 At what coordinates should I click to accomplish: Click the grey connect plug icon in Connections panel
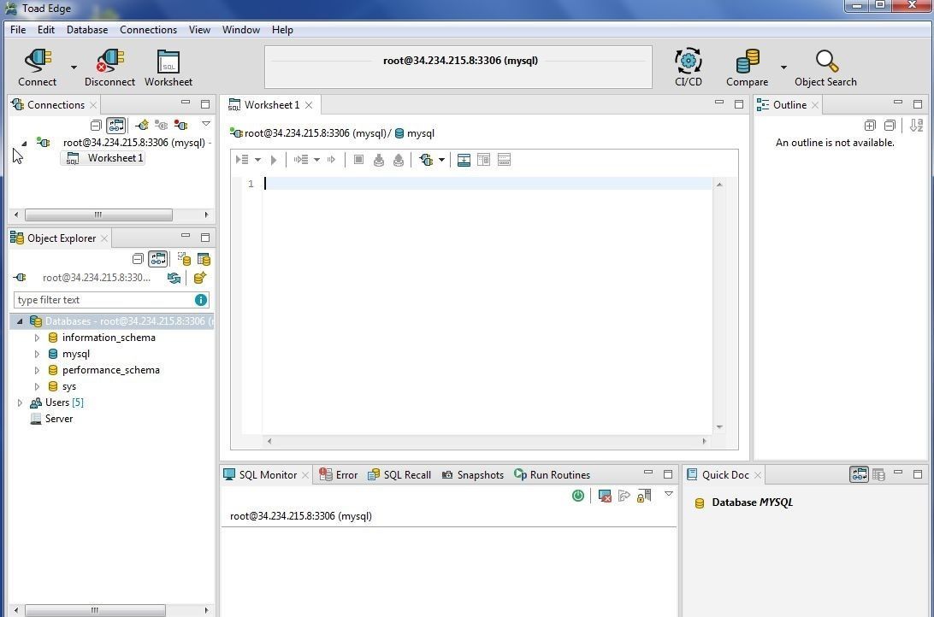pyautogui.click(x=161, y=125)
